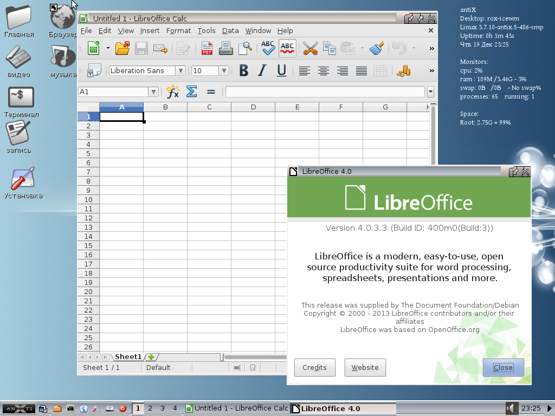Toggle AutoSpellcheck ABC red wavy icon
Screen dimensions: 555x416
point(287,48)
